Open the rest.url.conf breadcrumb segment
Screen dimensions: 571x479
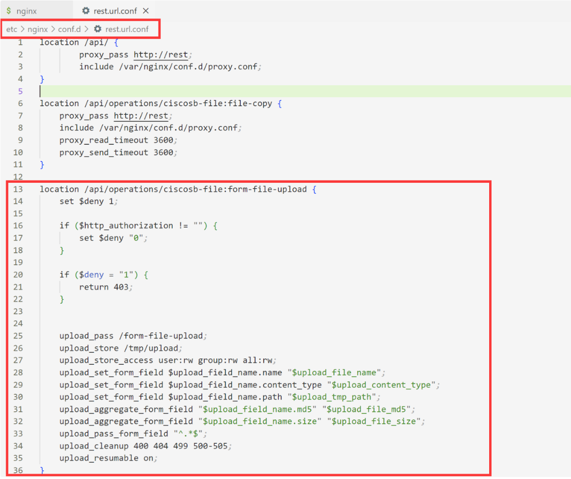click(127, 29)
